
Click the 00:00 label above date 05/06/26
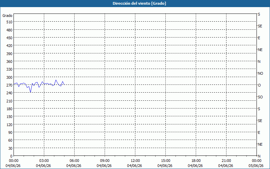[256, 161]
